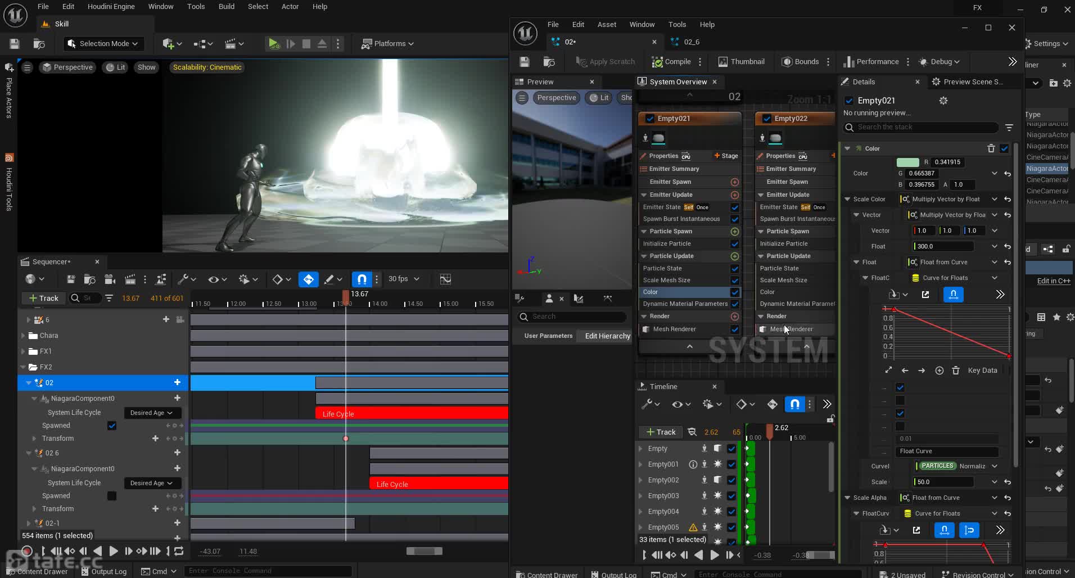Open FloatC curve in external editor icon
This screenshot has width=1075, height=578.
pyautogui.click(x=925, y=295)
